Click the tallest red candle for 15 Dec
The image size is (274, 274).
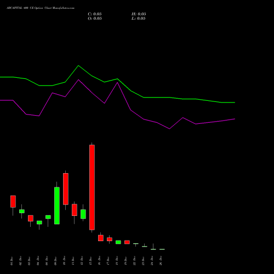pyautogui.click(x=92, y=187)
